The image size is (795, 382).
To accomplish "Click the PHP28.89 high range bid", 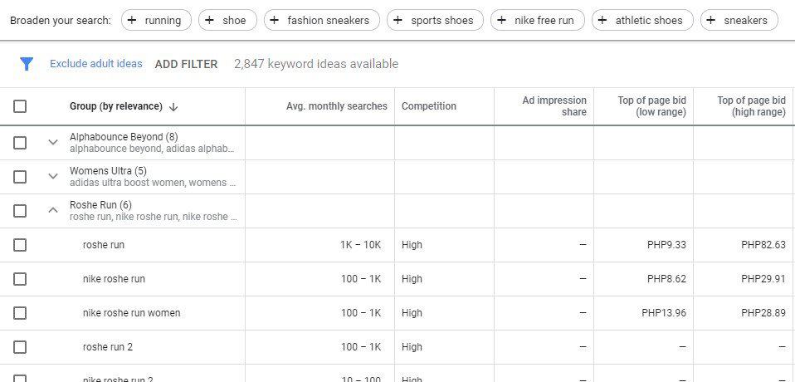I will 763,313.
